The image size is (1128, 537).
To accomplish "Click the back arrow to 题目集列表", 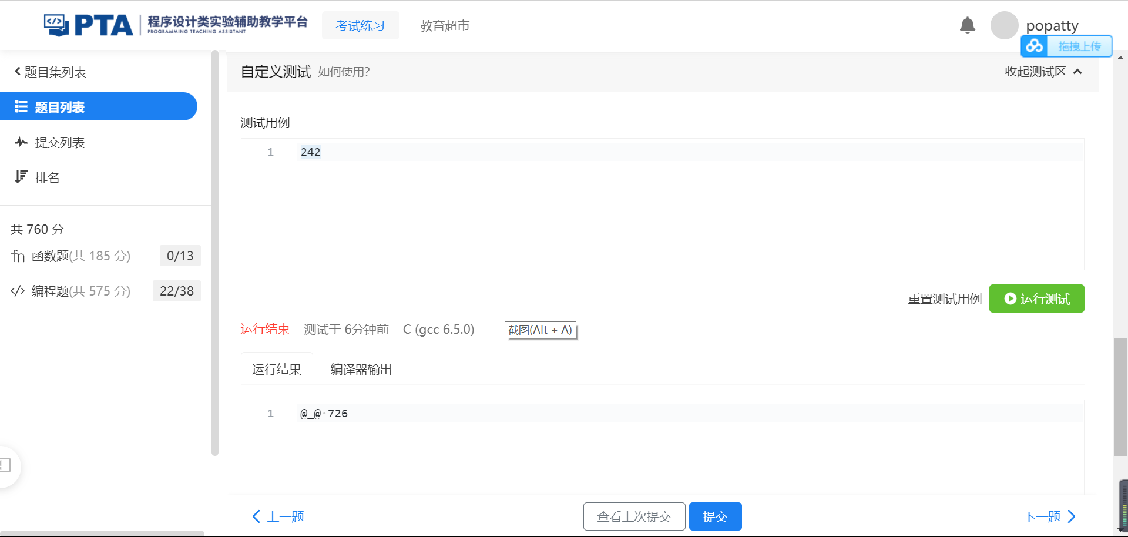I will [16, 71].
